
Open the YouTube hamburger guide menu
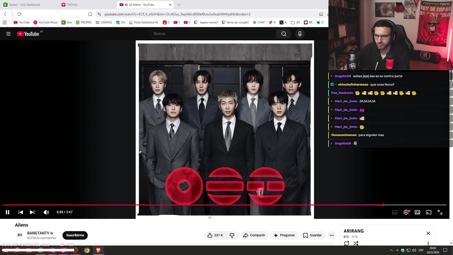pos(8,34)
